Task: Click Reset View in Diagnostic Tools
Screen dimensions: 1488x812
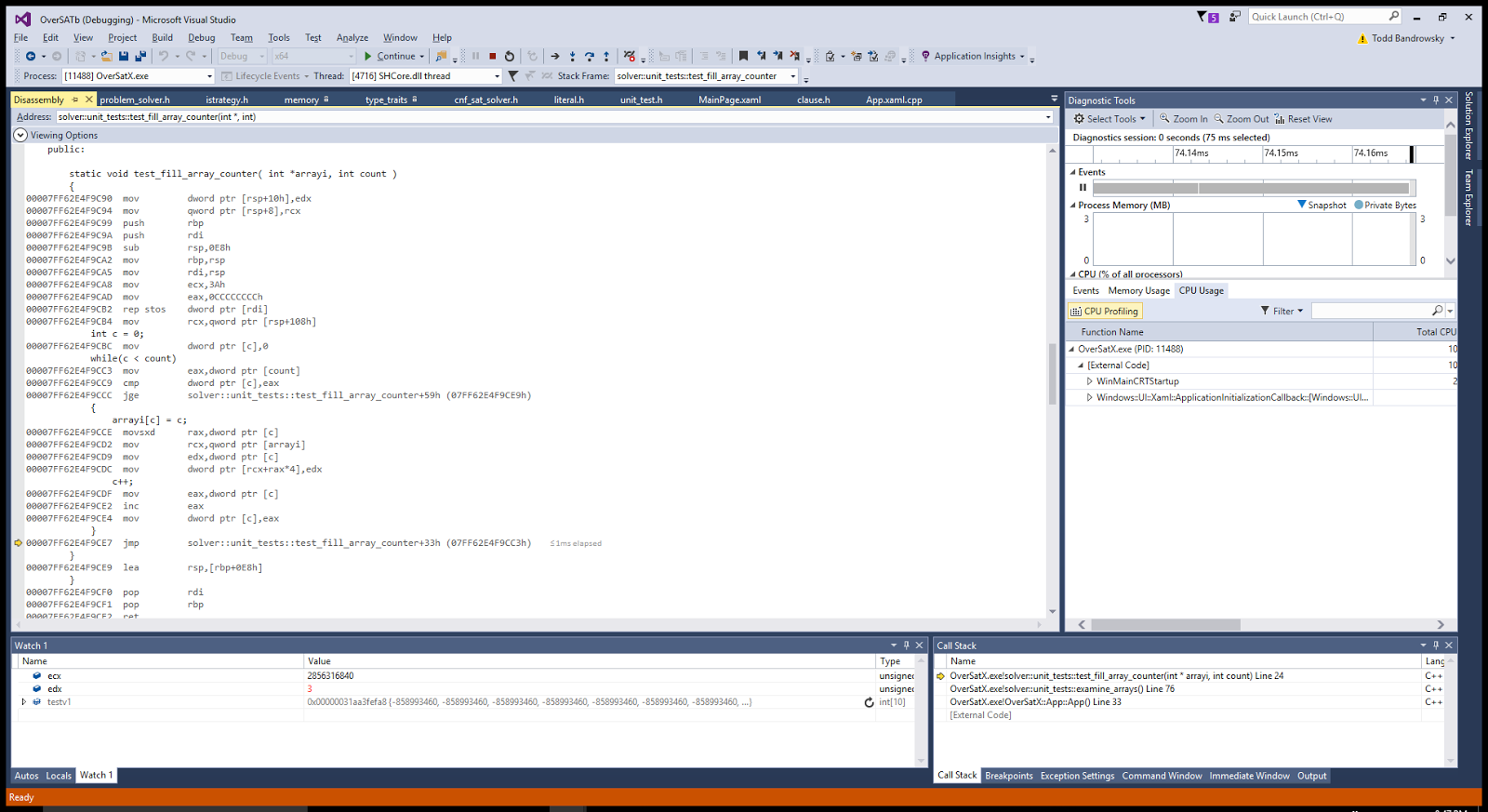Action: point(1303,119)
